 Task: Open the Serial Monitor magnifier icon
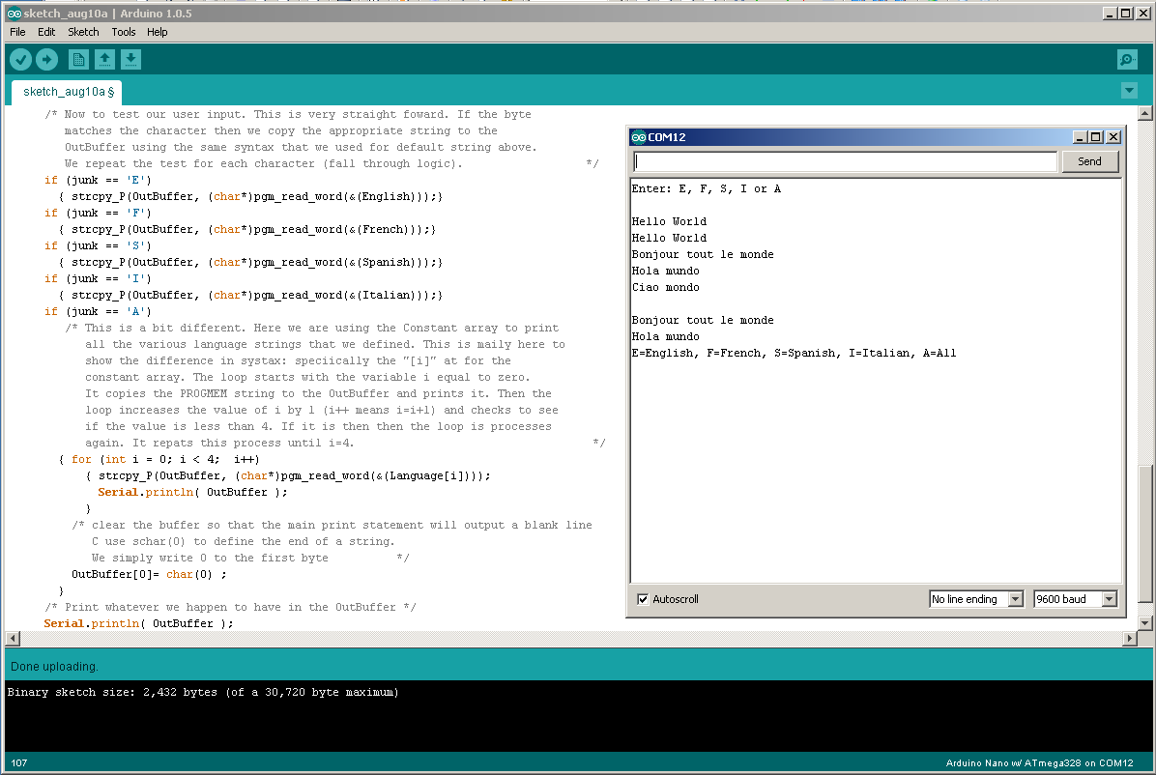pyautogui.click(x=1127, y=60)
